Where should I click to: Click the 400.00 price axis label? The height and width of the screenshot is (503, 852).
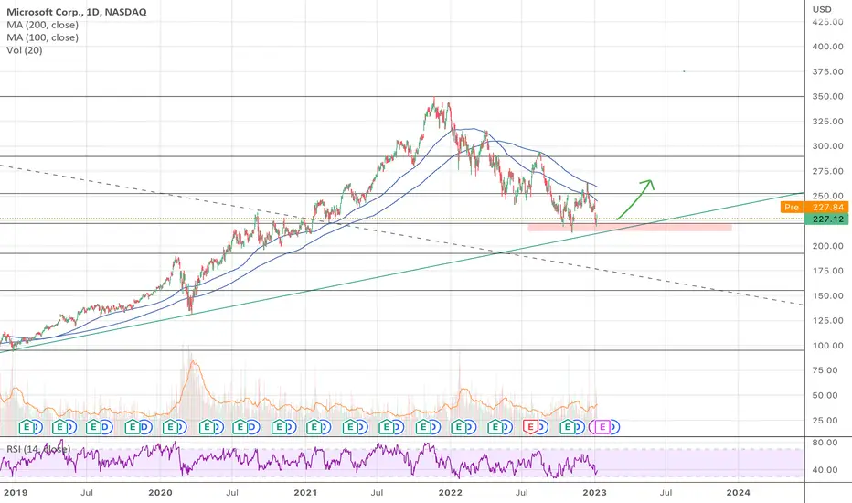pos(827,47)
